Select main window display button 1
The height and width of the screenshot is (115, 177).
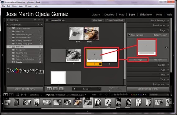(x=6, y=95)
